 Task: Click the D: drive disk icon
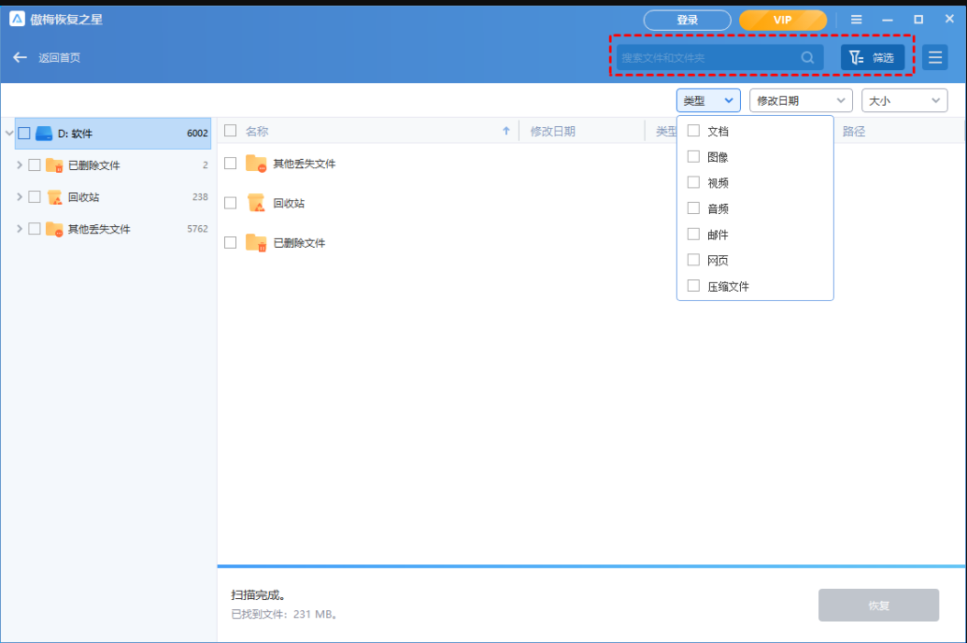tap(44, 134)
